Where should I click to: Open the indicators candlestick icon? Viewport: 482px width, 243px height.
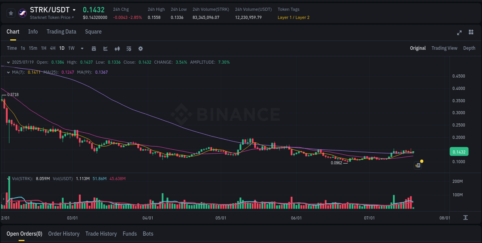pos(117,49)
